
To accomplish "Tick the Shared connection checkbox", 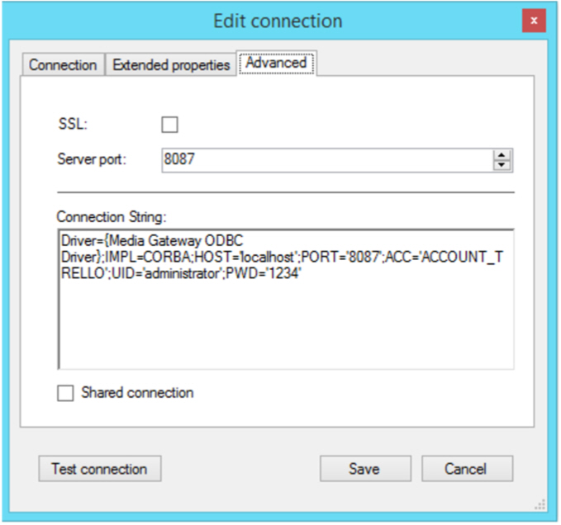I will (x=65, y=393).
